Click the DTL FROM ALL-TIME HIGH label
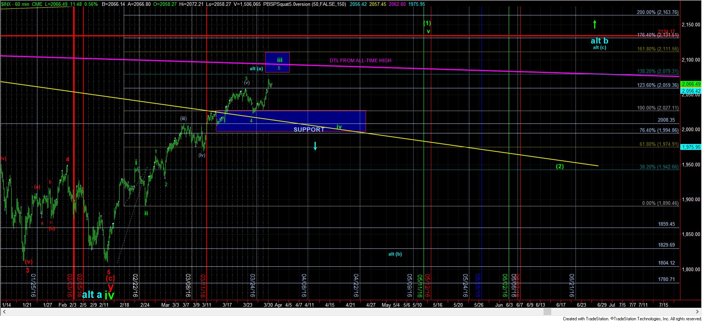This screenshot has width=702, height=321. (360, 60)
